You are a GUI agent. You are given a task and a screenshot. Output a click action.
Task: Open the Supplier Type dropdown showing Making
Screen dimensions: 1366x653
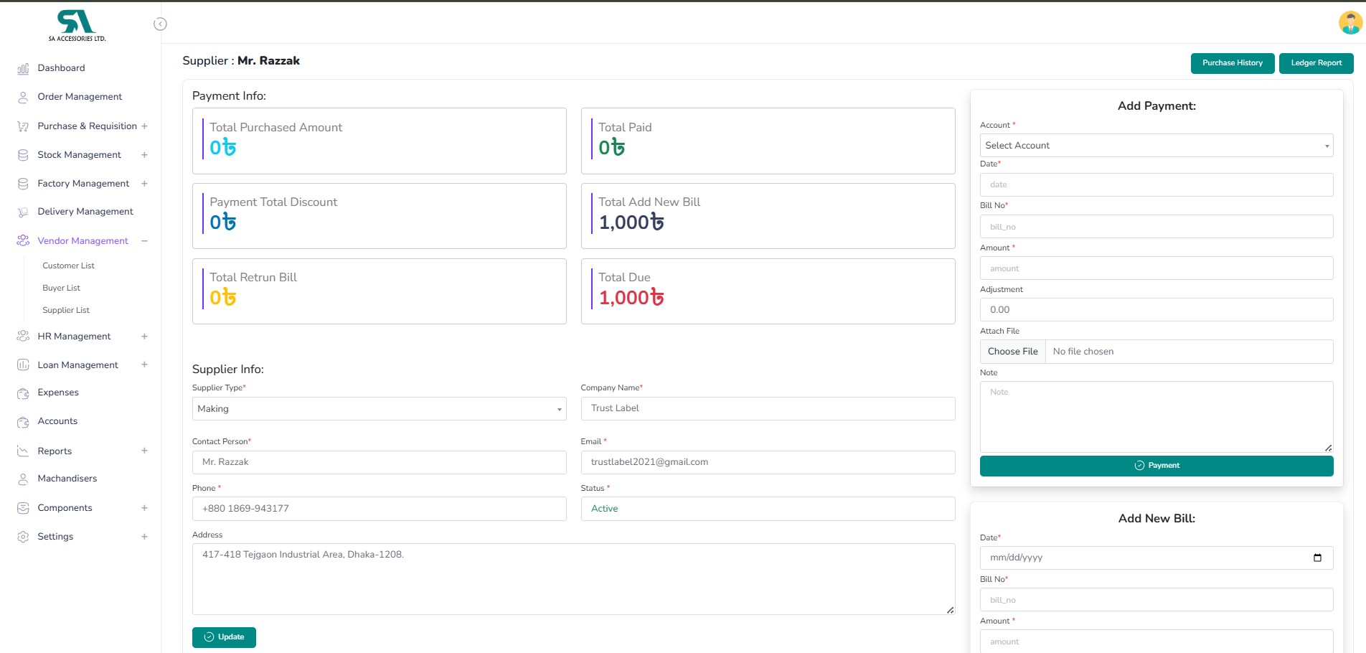click(379, 409)
